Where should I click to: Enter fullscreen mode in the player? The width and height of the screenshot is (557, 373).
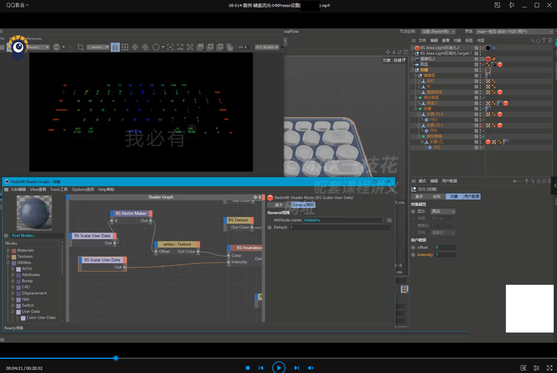[549, 368]
